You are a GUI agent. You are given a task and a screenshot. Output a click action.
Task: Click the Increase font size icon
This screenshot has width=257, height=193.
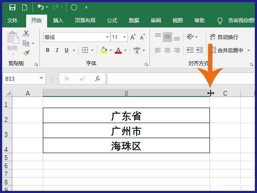pos(133,37)
